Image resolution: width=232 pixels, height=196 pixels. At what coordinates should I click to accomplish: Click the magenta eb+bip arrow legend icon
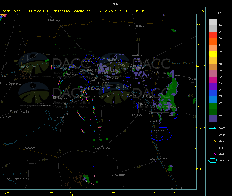[x=212, y=154]
